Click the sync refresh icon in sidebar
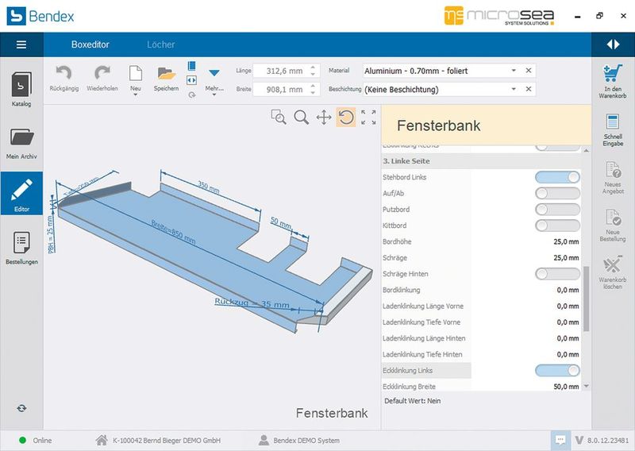This screenshot has height=451, width=635. pyautogui.click(x=22, y=408)
